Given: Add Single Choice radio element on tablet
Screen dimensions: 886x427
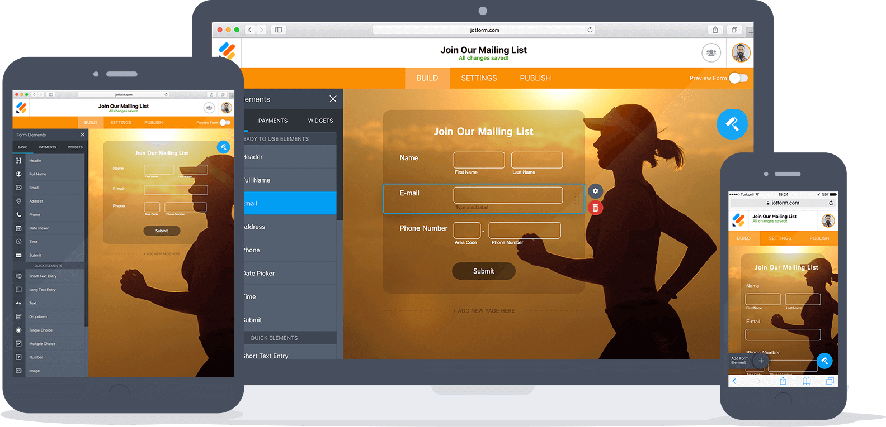Looking at the screenshot, I should coord(18,330).
